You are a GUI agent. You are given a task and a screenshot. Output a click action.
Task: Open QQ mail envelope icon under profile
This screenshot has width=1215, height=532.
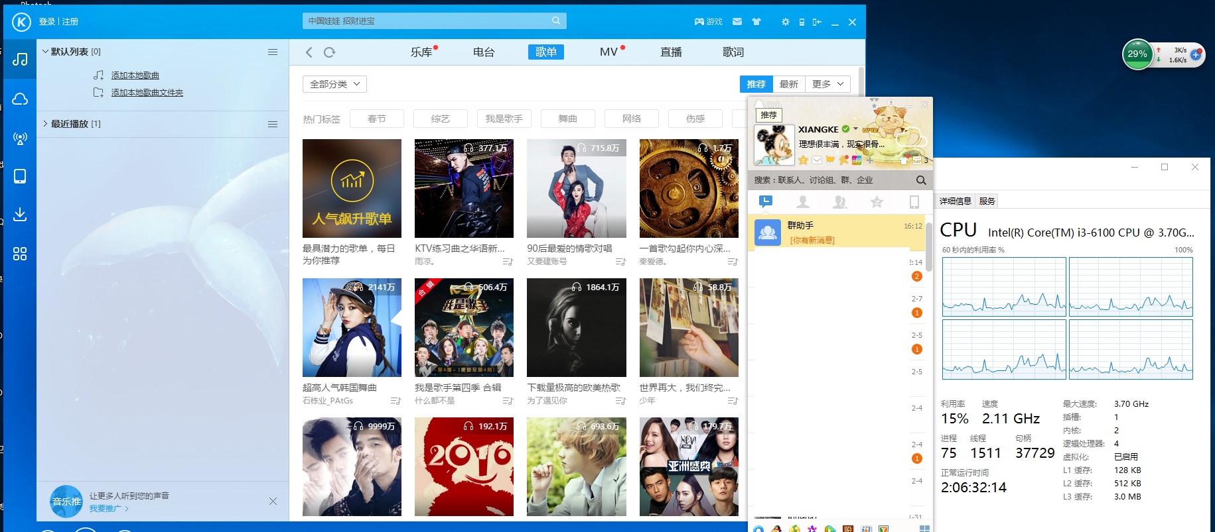tap(817, 160)
